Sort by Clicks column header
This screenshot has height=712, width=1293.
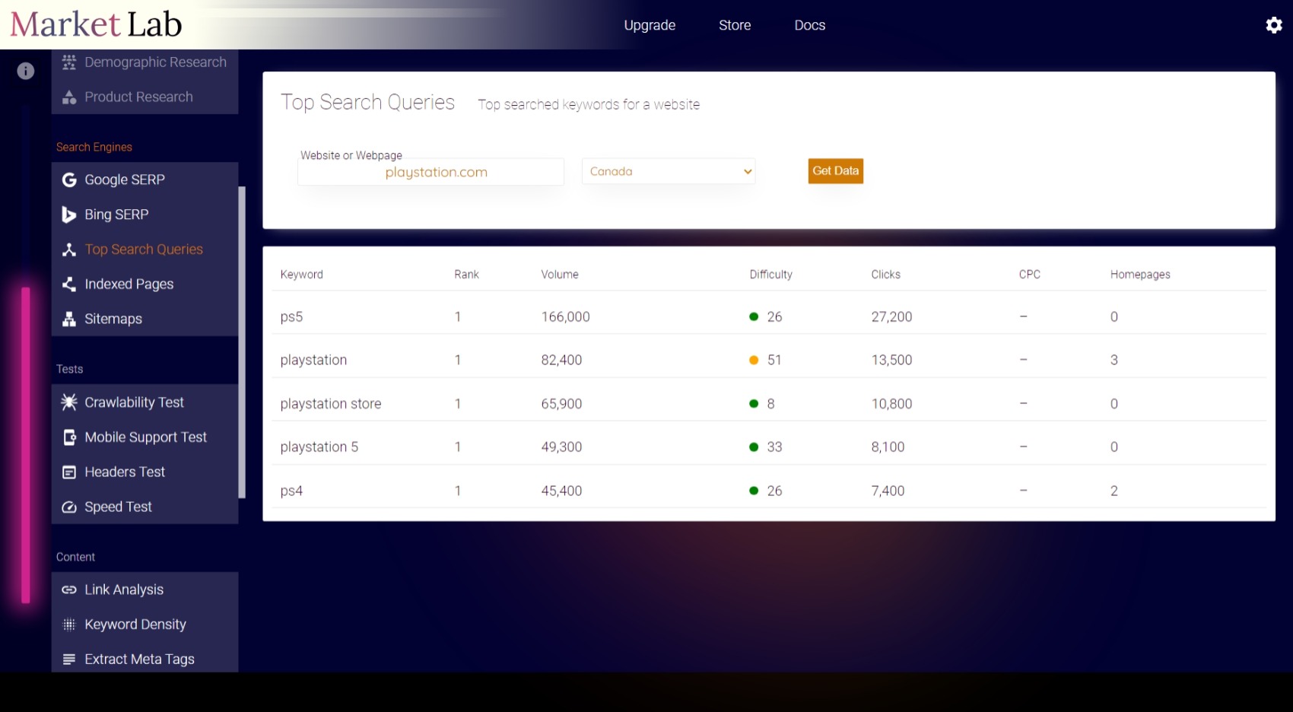coord(886,275)
